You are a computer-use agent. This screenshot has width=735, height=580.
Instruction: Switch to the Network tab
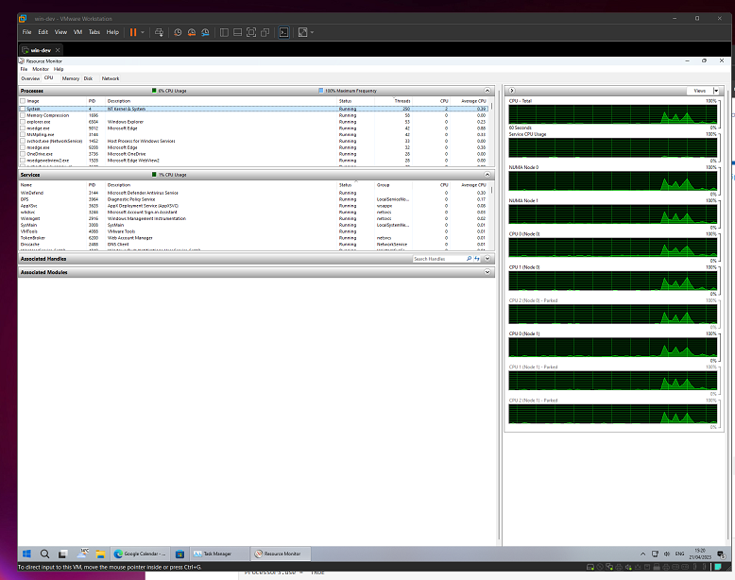click(111, 78)
